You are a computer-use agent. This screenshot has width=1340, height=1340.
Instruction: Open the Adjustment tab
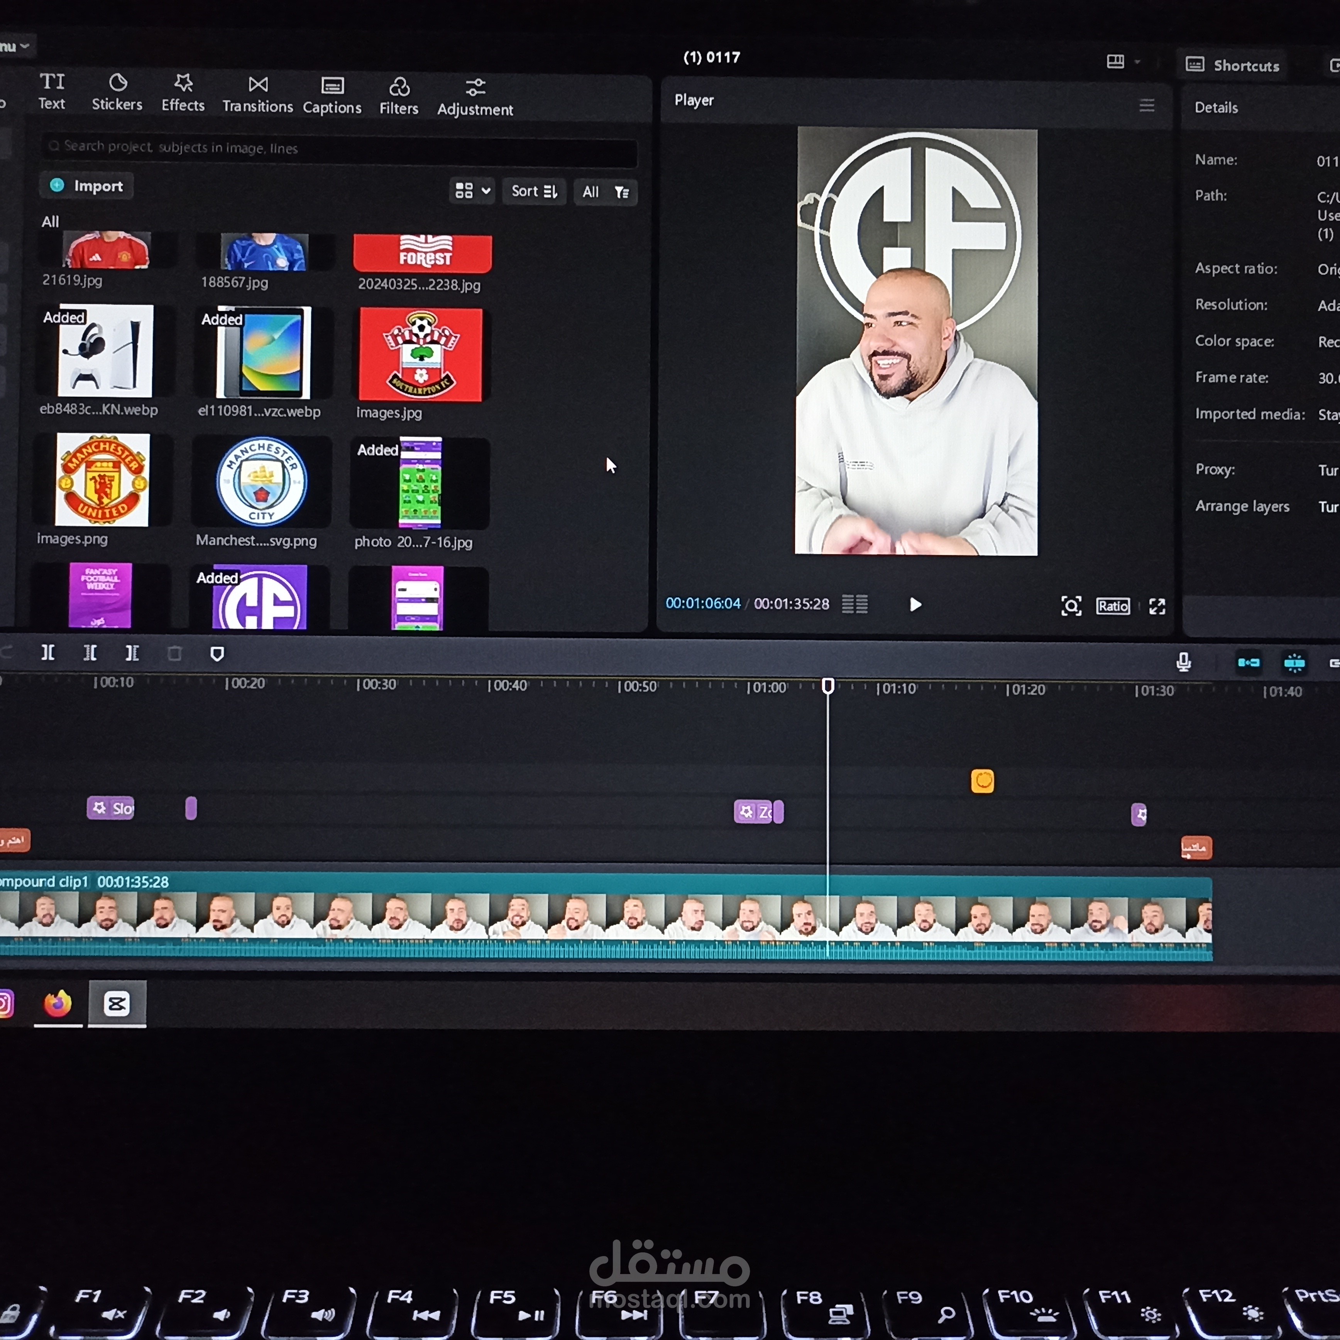pyautogui.click(x=475, y=97)
